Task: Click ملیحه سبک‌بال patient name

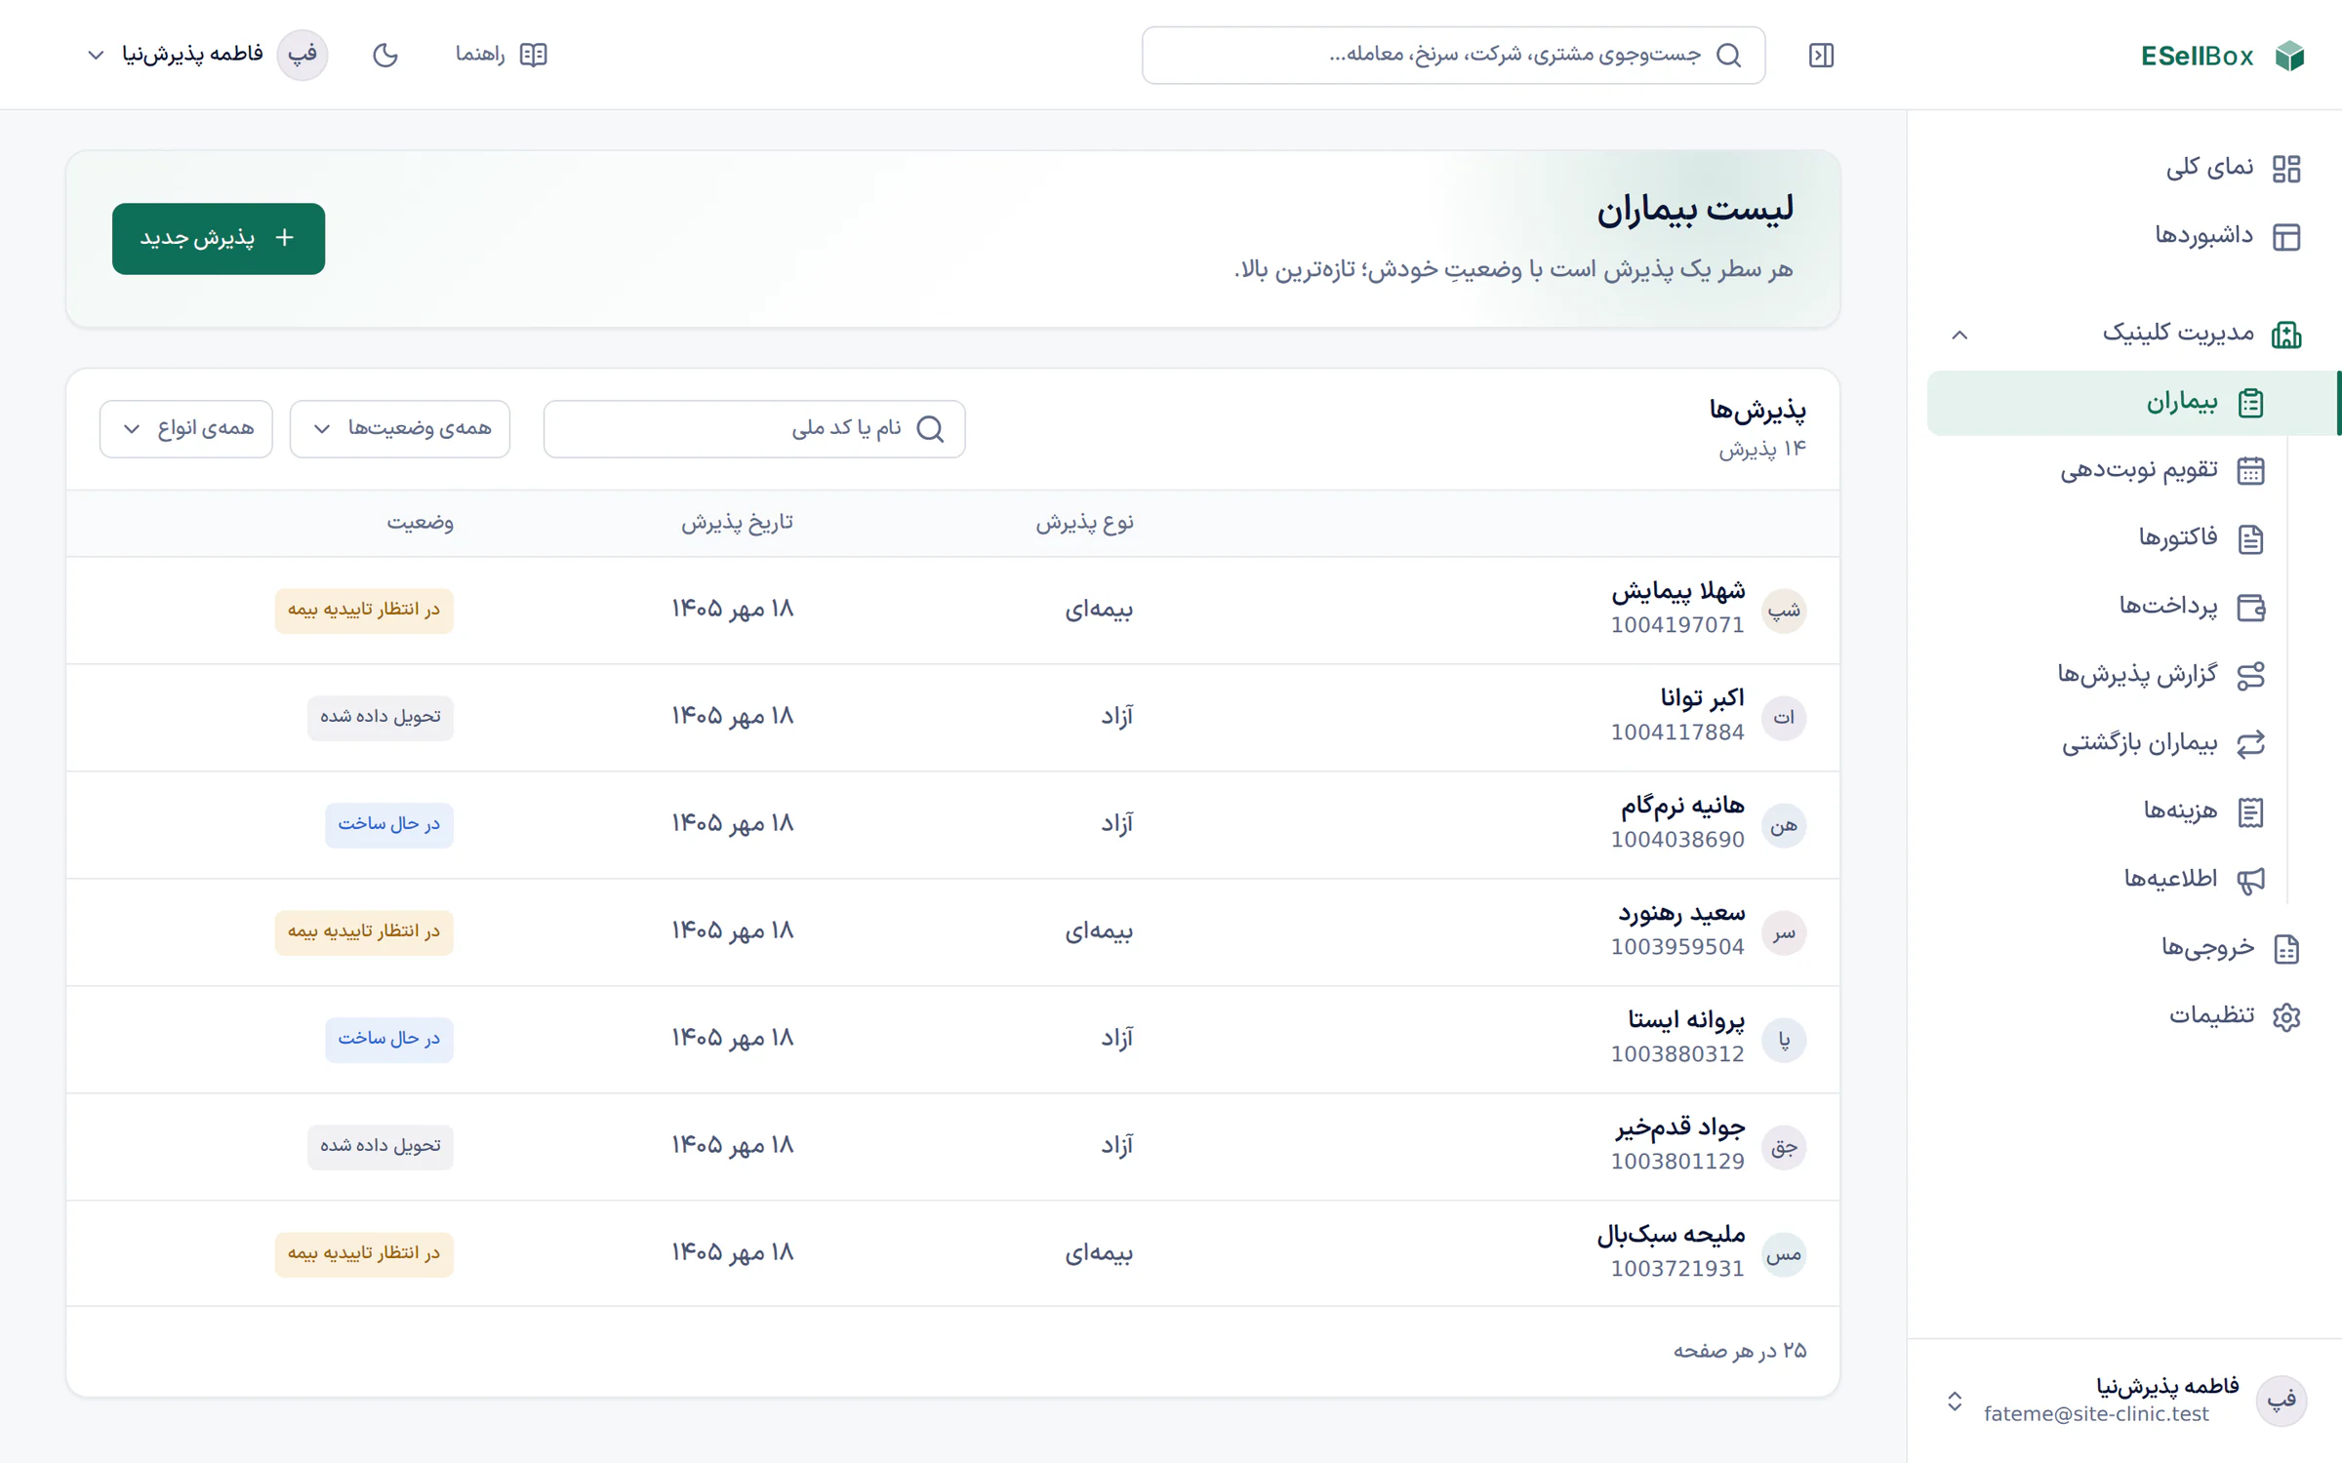Action: click(x=1671, y=1235)
